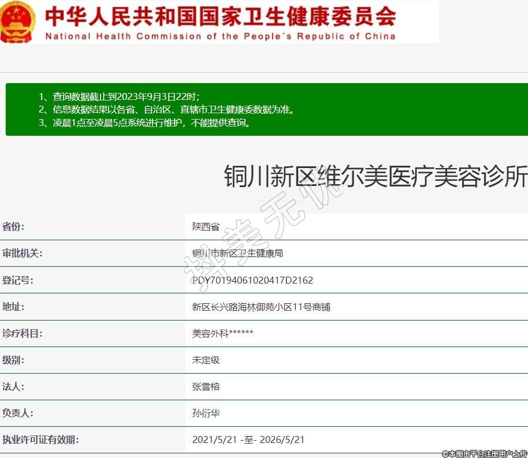Image resolution: width=528 pixels, height=458 pixels.
Task: Select approval authority value 铜川市新区卫生健康局
Action: point(237,253)
